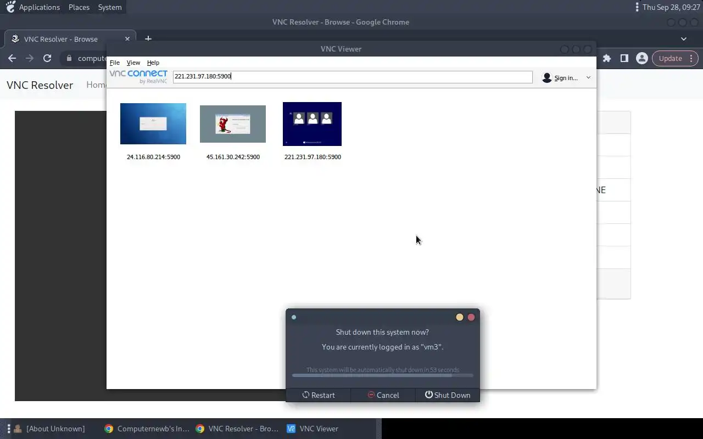Open the Chrome profile avatar
Screen dimensions: 703x439
[x=641, y=58]
